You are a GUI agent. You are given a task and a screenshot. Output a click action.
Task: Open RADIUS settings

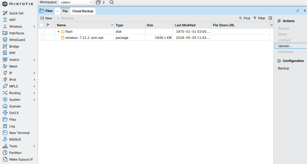point(12,140)
